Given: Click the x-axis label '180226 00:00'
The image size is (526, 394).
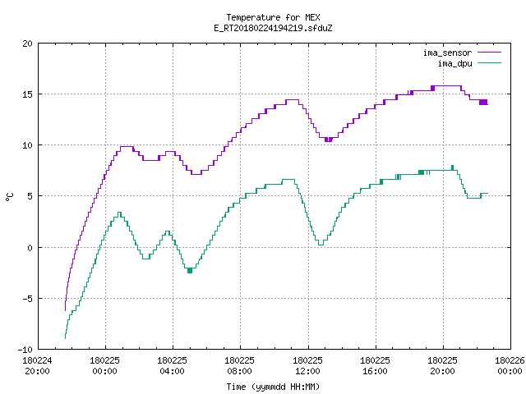Looking at the screenshot, I should click(510, 366).
